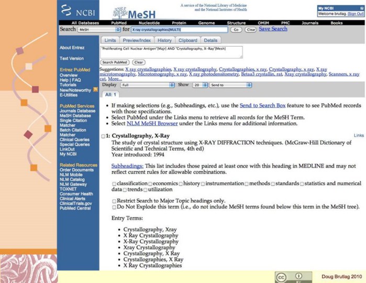366x283 pixels.
Task: Open the New/Noteworthy RSS feed icon
Action: coord(95,90)
